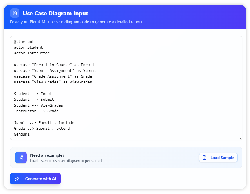Image resolution: width=250 pixels, height=194 pixels.
Task: Click the sparkle icon on Generate with AI
Action: [17, 179]
